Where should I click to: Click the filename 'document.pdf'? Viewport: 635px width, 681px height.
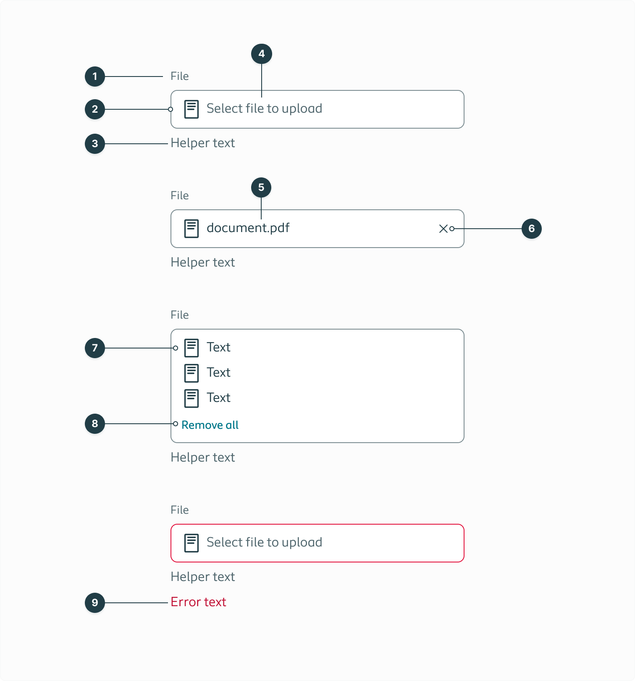click(x=249, y=228)
